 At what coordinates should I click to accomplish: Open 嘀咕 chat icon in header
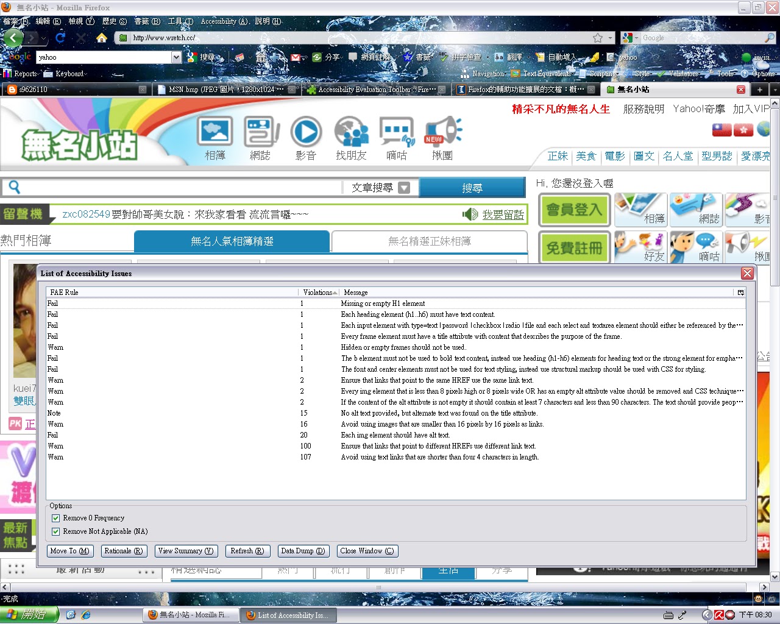pyautogui.click(x=397, y=139)
